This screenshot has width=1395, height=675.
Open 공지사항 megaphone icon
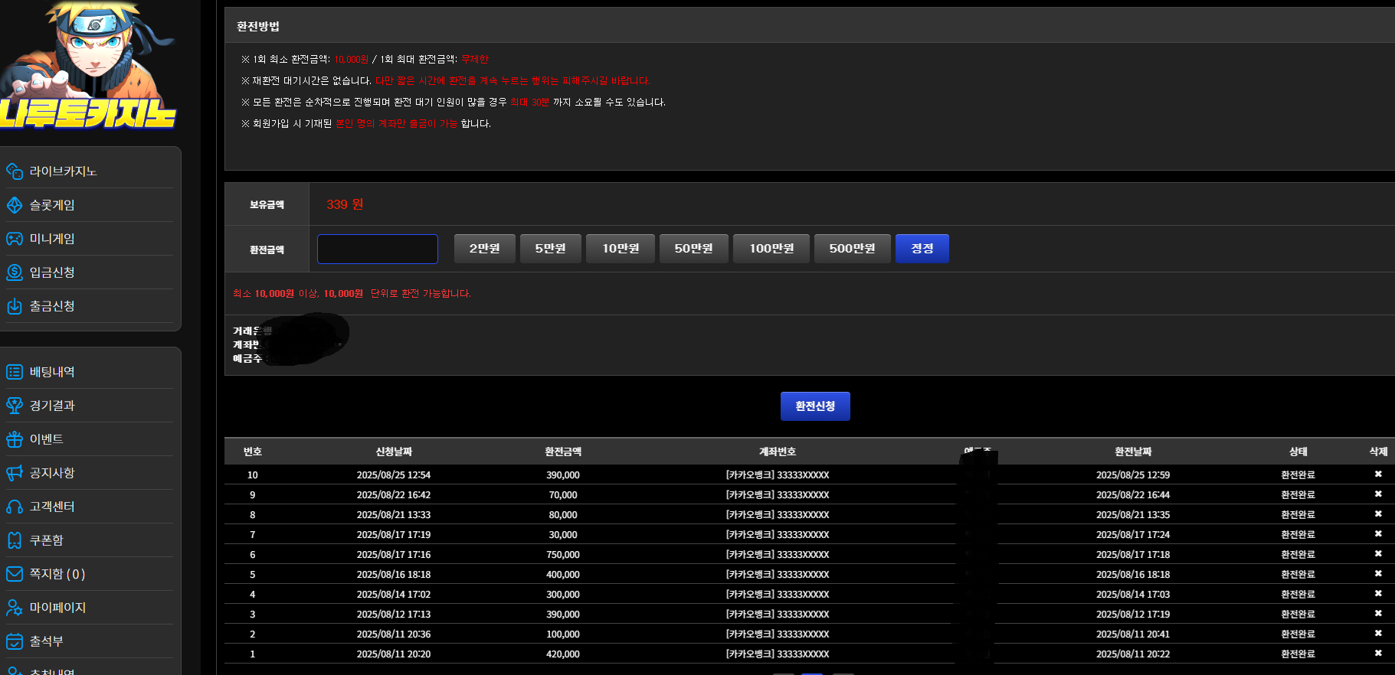pos(15,473)
